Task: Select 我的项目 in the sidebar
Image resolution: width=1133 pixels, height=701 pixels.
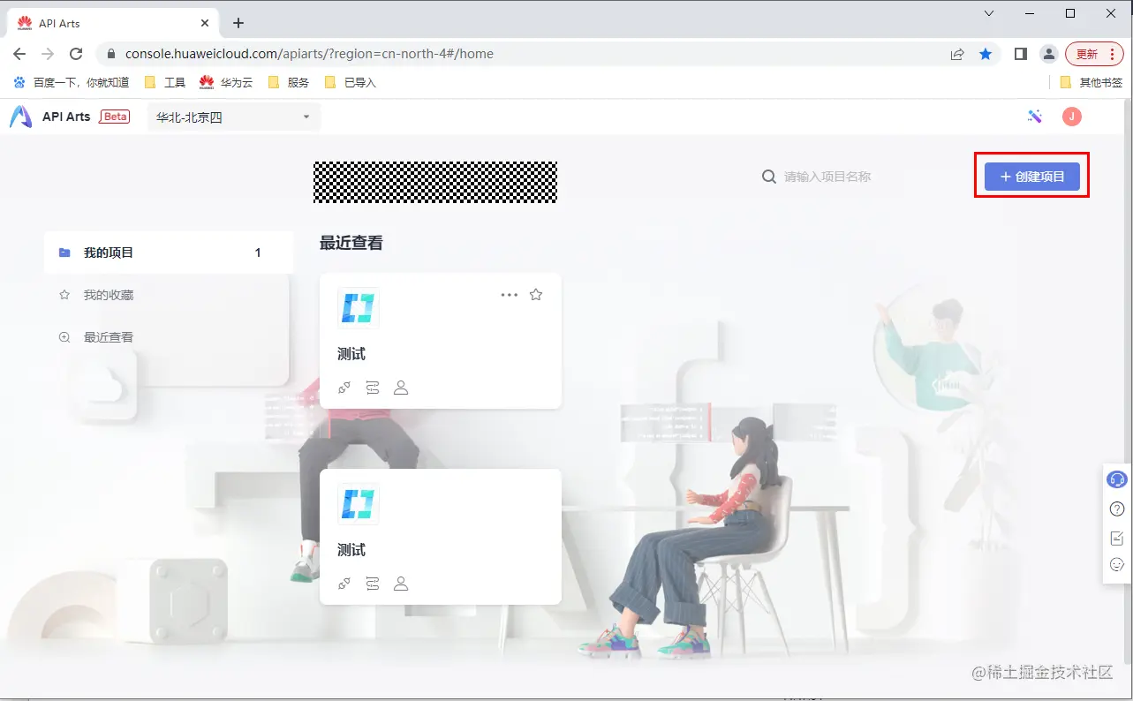Action: (168, 253)
